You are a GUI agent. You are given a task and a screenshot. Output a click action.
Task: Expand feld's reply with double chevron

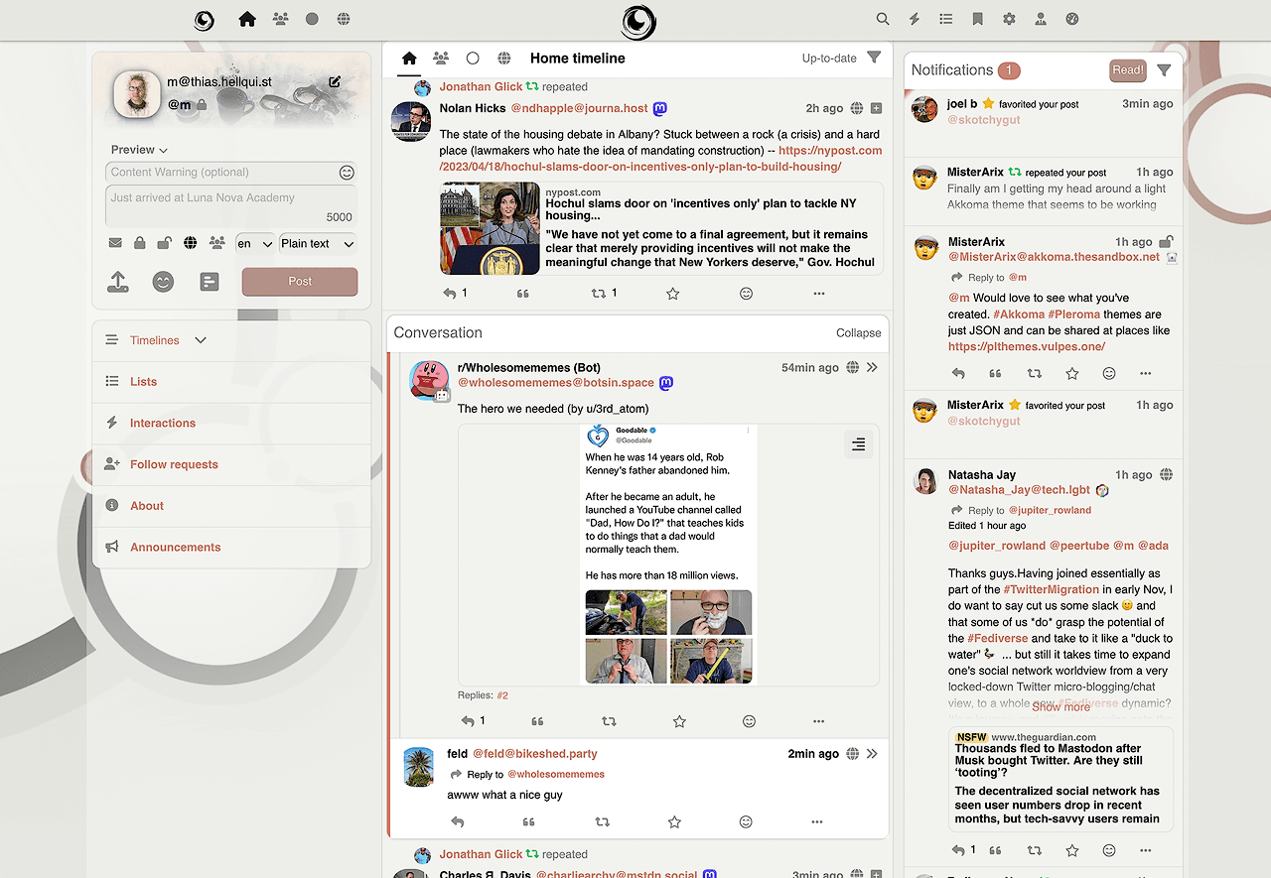click(872, 754)
